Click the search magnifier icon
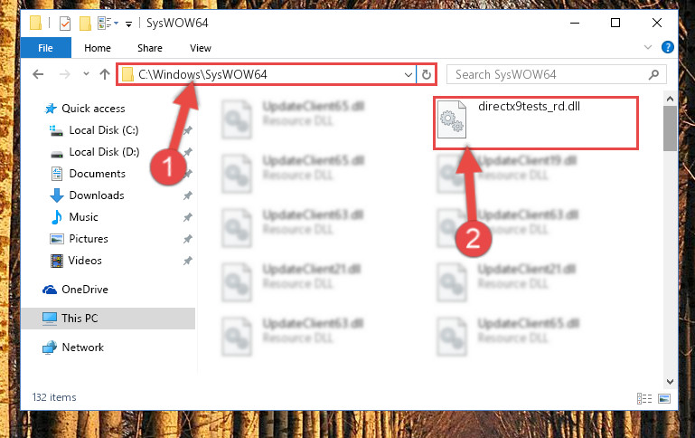 [x=653, y=74]
